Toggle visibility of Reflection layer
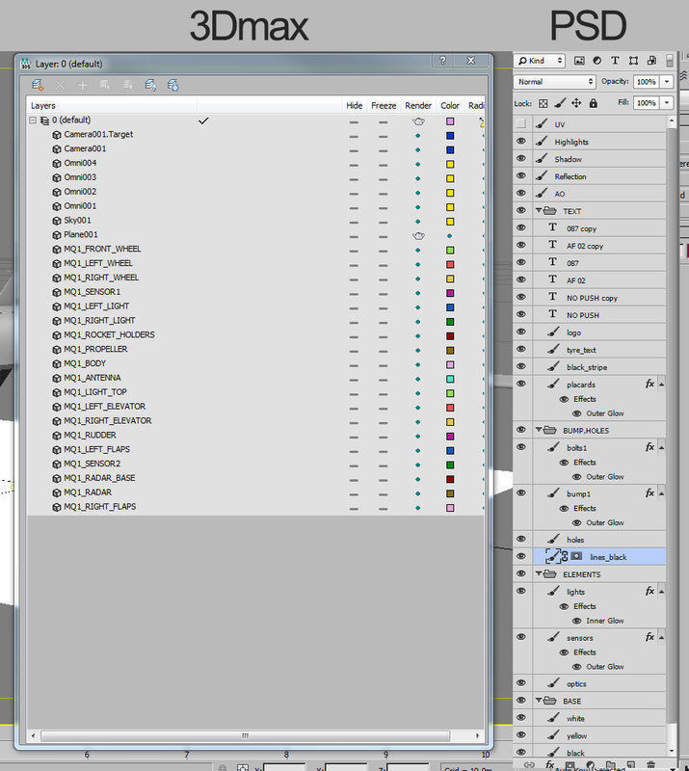This screenshot has height=771, width=689. click(521, 175)
